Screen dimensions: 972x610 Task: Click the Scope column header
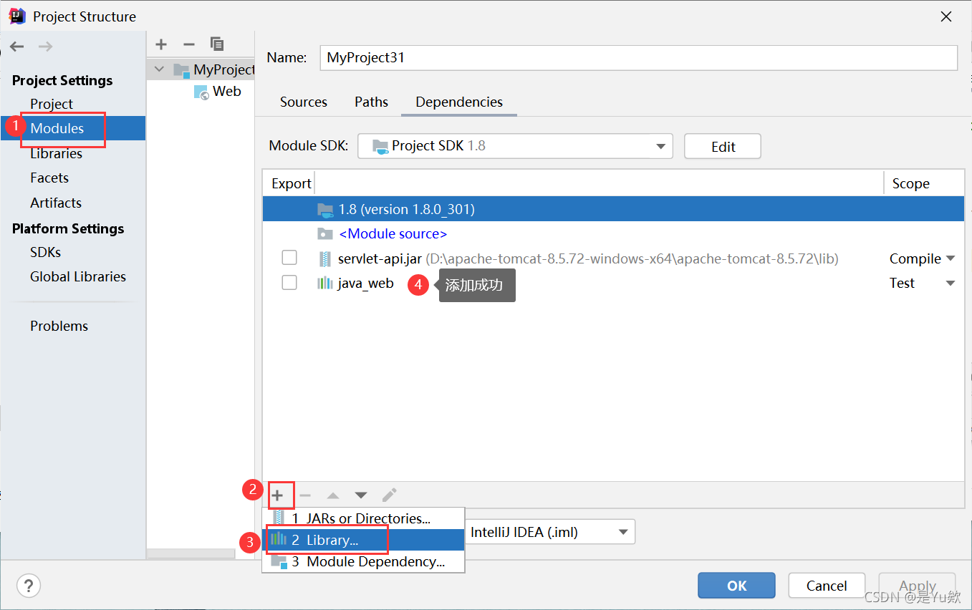pos(910,184)
